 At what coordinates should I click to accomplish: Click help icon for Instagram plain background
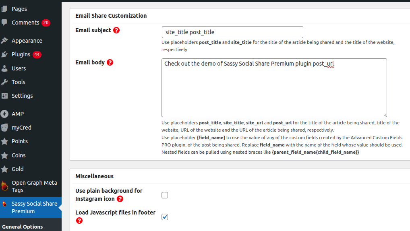point(120,199)
